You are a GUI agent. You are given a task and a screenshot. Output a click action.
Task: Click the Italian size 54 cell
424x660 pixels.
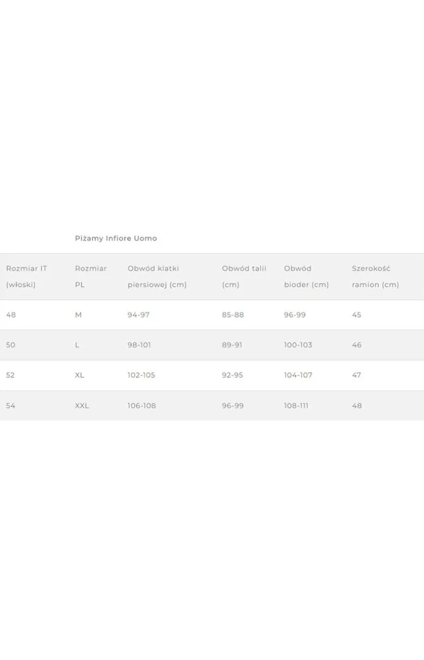coord(11,406)
